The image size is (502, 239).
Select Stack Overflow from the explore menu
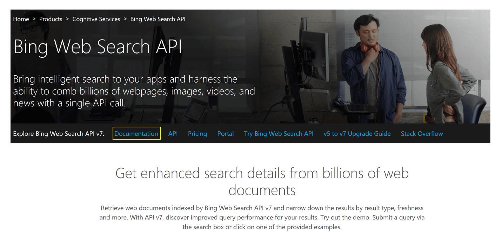pos(422,134)
